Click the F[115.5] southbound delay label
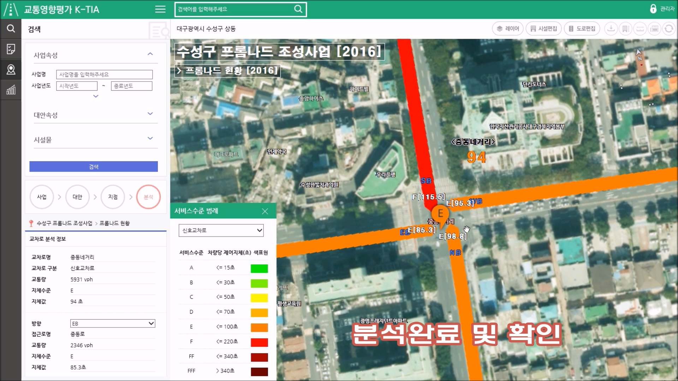The height and width of the screenshot is (381, 678). pyautogui.click(x=429, y=197)
